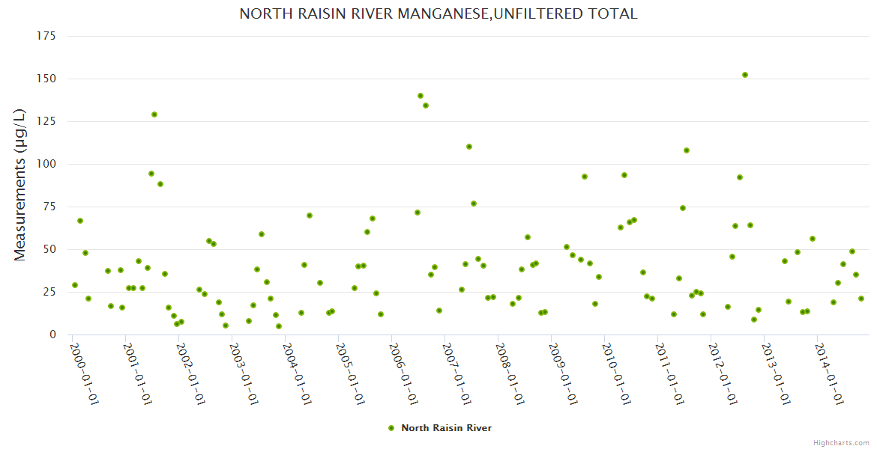The image size is (877, 449).
Task: Select the rightmost data point on the chart
Action: (861, 299)
